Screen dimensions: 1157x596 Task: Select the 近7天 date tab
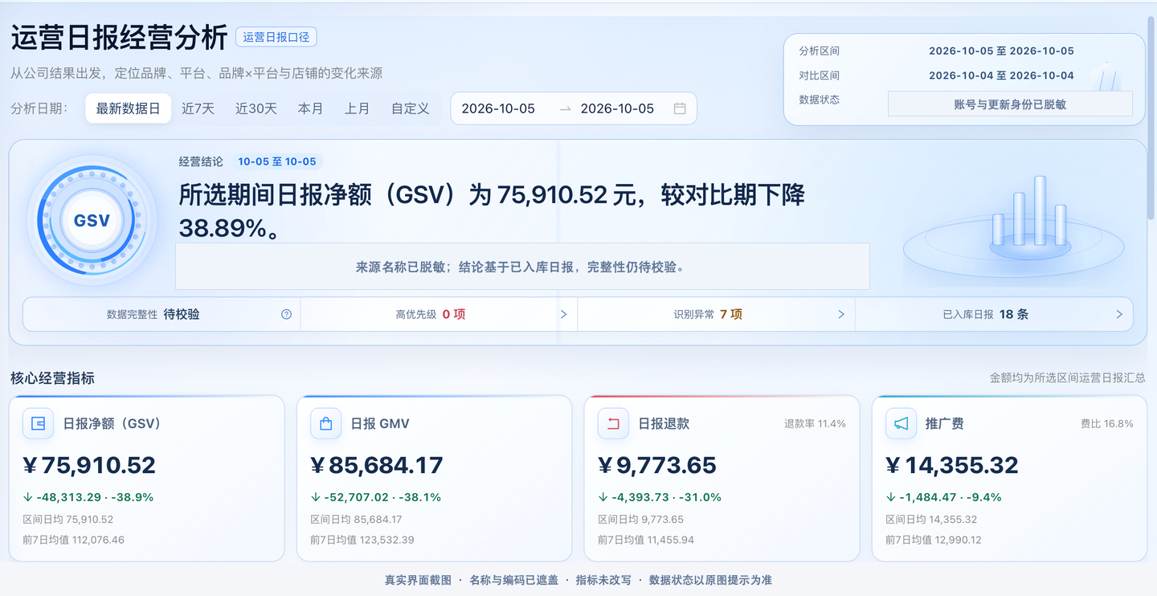point(198,108)
